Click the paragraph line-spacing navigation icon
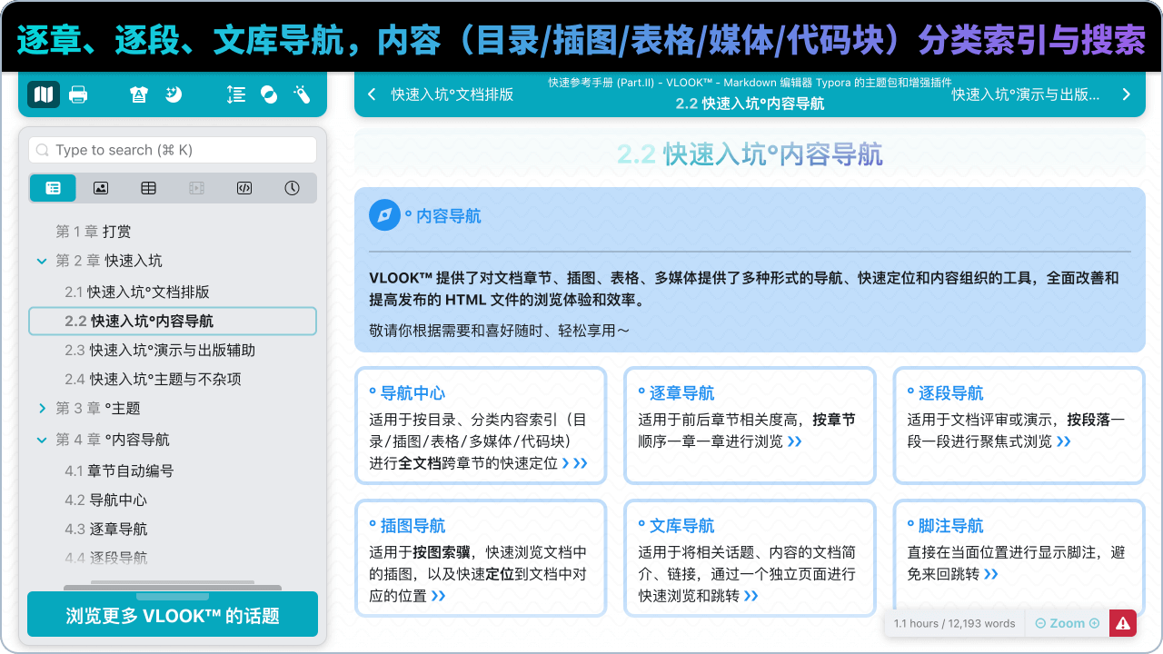 (x=235, y=94)
